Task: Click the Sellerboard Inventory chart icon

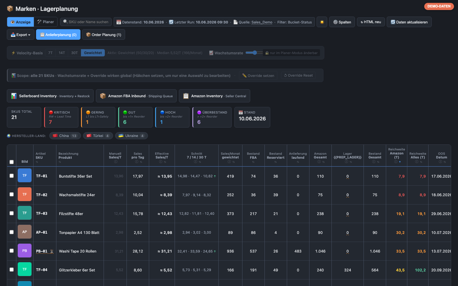Action: point(14,96)
